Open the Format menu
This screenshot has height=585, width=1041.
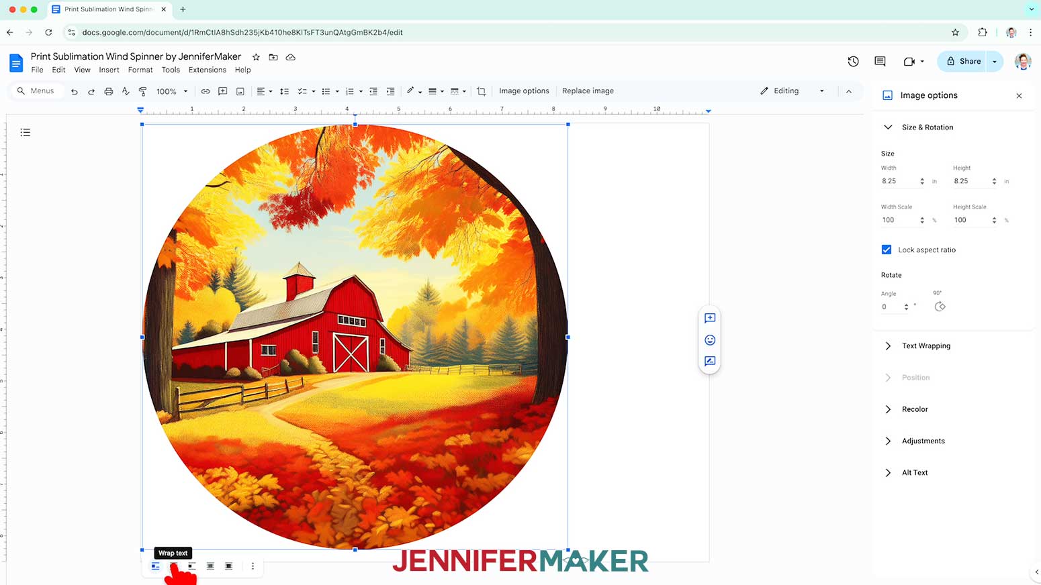point(140,70)
